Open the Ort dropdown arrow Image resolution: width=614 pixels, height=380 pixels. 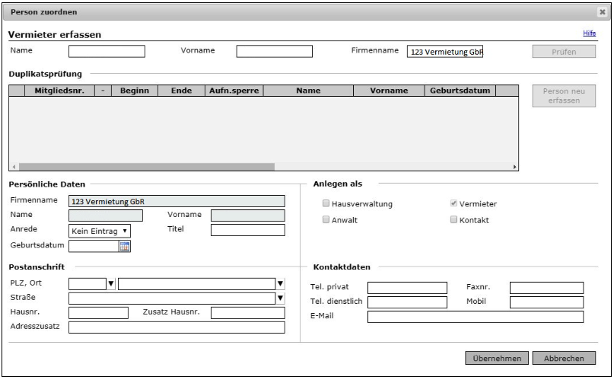click(280, 284)
